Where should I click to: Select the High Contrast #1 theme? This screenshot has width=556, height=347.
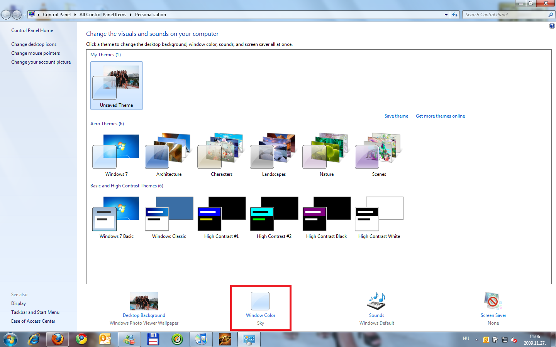pos(222,217)
